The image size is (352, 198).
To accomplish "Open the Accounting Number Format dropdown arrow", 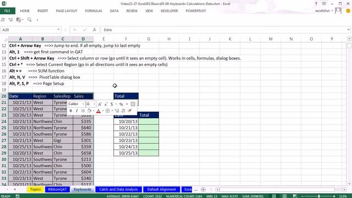I will [x=116, y=104].
